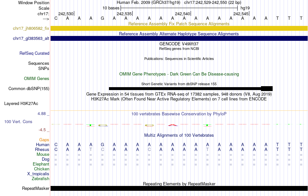
Task: Click the 10 bases scale bar
Action: click(x=179, y=8)
